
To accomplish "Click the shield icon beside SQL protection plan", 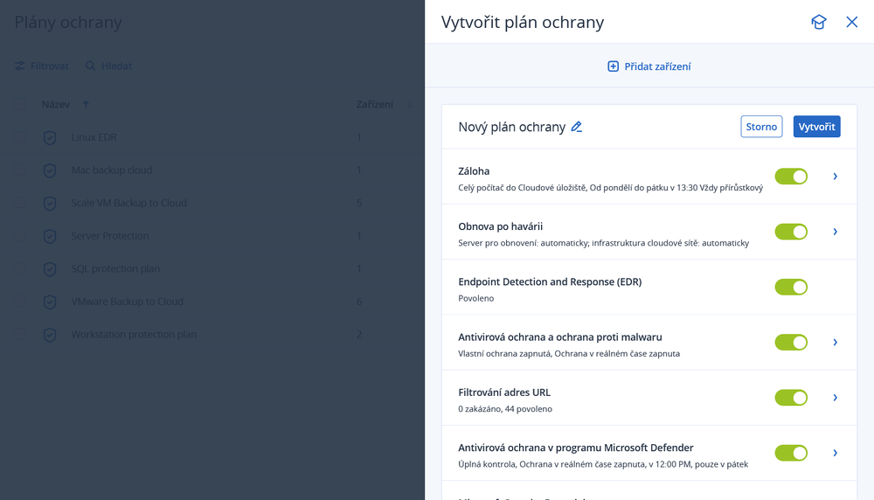I will click(50, 268).
